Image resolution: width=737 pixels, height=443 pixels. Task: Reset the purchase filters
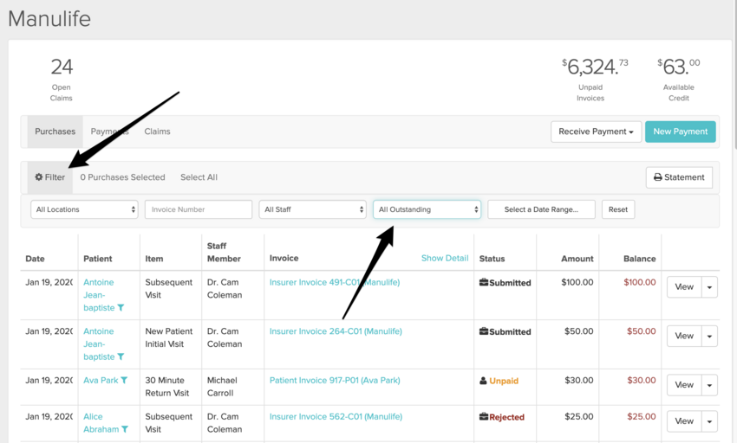click(x=617, y=209)
